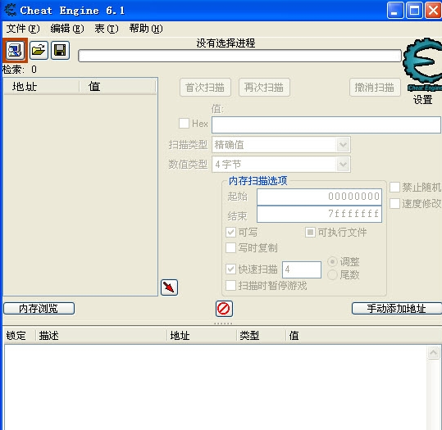Image resolution: width=442 pixels, height=430 pixels.
Task: Click the Cheat Engine logo settings icon
Action: (x=423, y=65)
